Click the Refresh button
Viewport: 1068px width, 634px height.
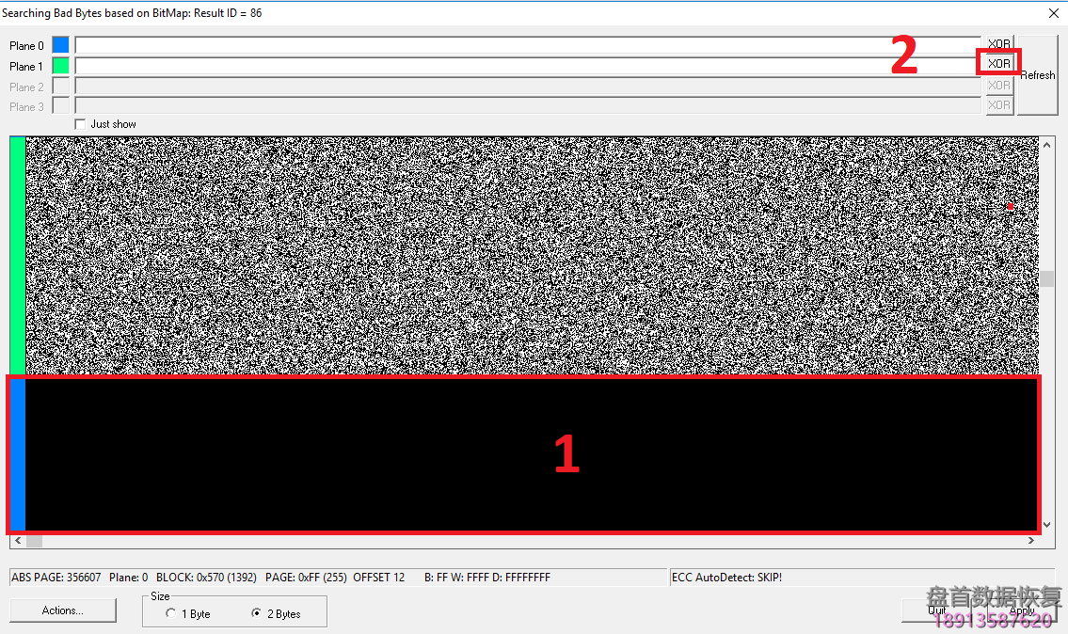(1037, 75)
